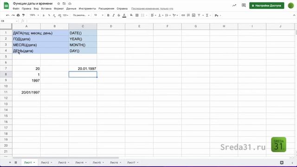This screenshot has height=167, width=297.
Task: Click the horizontal scrollbar
Action: [66, 158]
